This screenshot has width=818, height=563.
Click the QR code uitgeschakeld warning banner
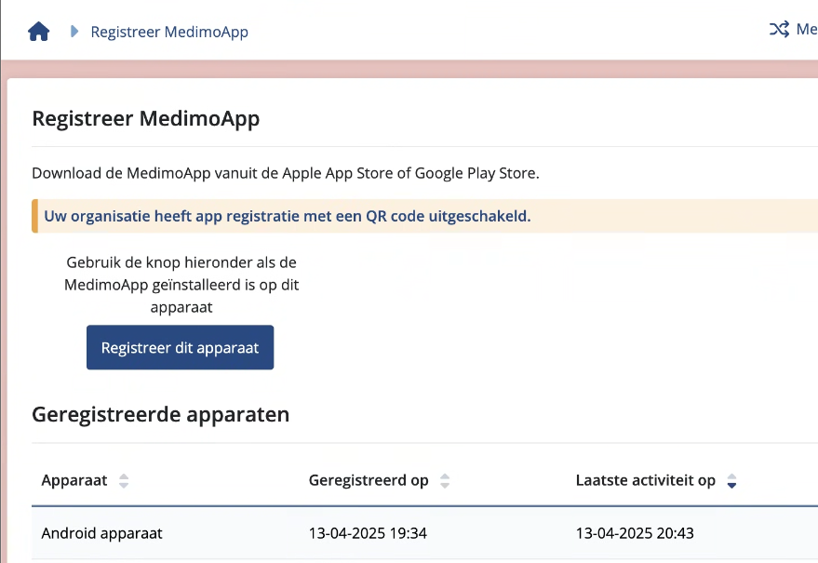[288, 216]
